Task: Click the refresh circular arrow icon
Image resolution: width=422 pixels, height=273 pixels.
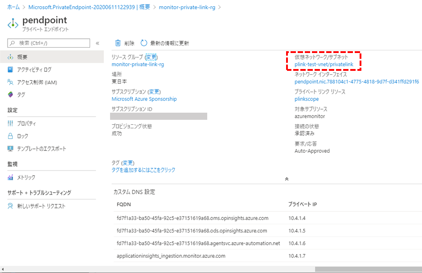Action: (x=144, y=43)
